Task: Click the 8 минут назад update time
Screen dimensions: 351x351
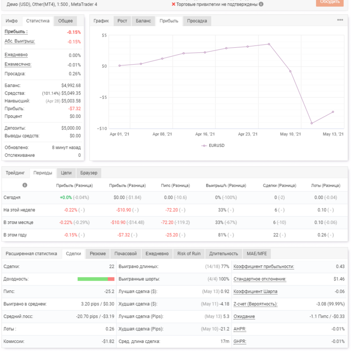Action: pos(66,148)
